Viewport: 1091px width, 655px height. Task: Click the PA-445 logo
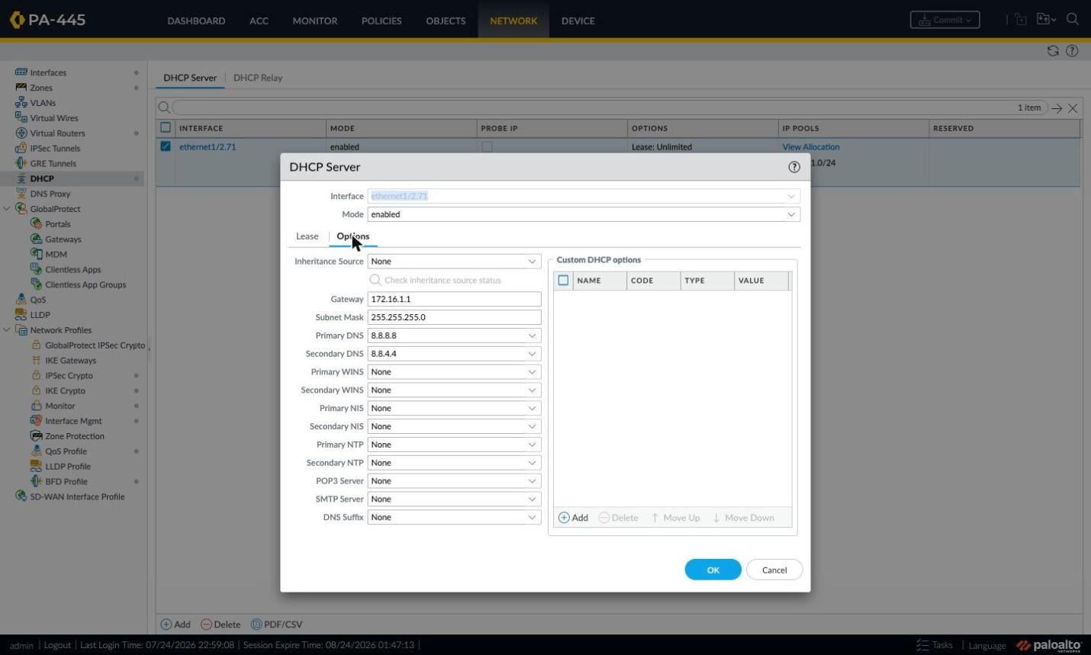47,20
